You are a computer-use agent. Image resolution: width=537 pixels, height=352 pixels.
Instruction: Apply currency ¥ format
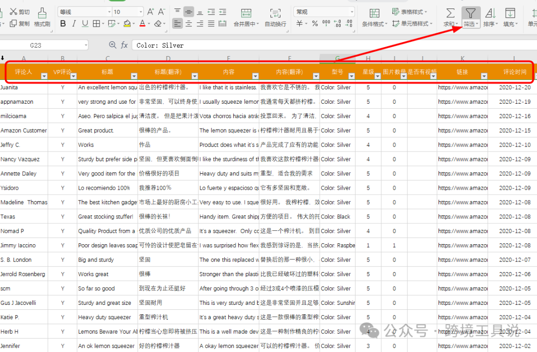[x=300, y=23]
